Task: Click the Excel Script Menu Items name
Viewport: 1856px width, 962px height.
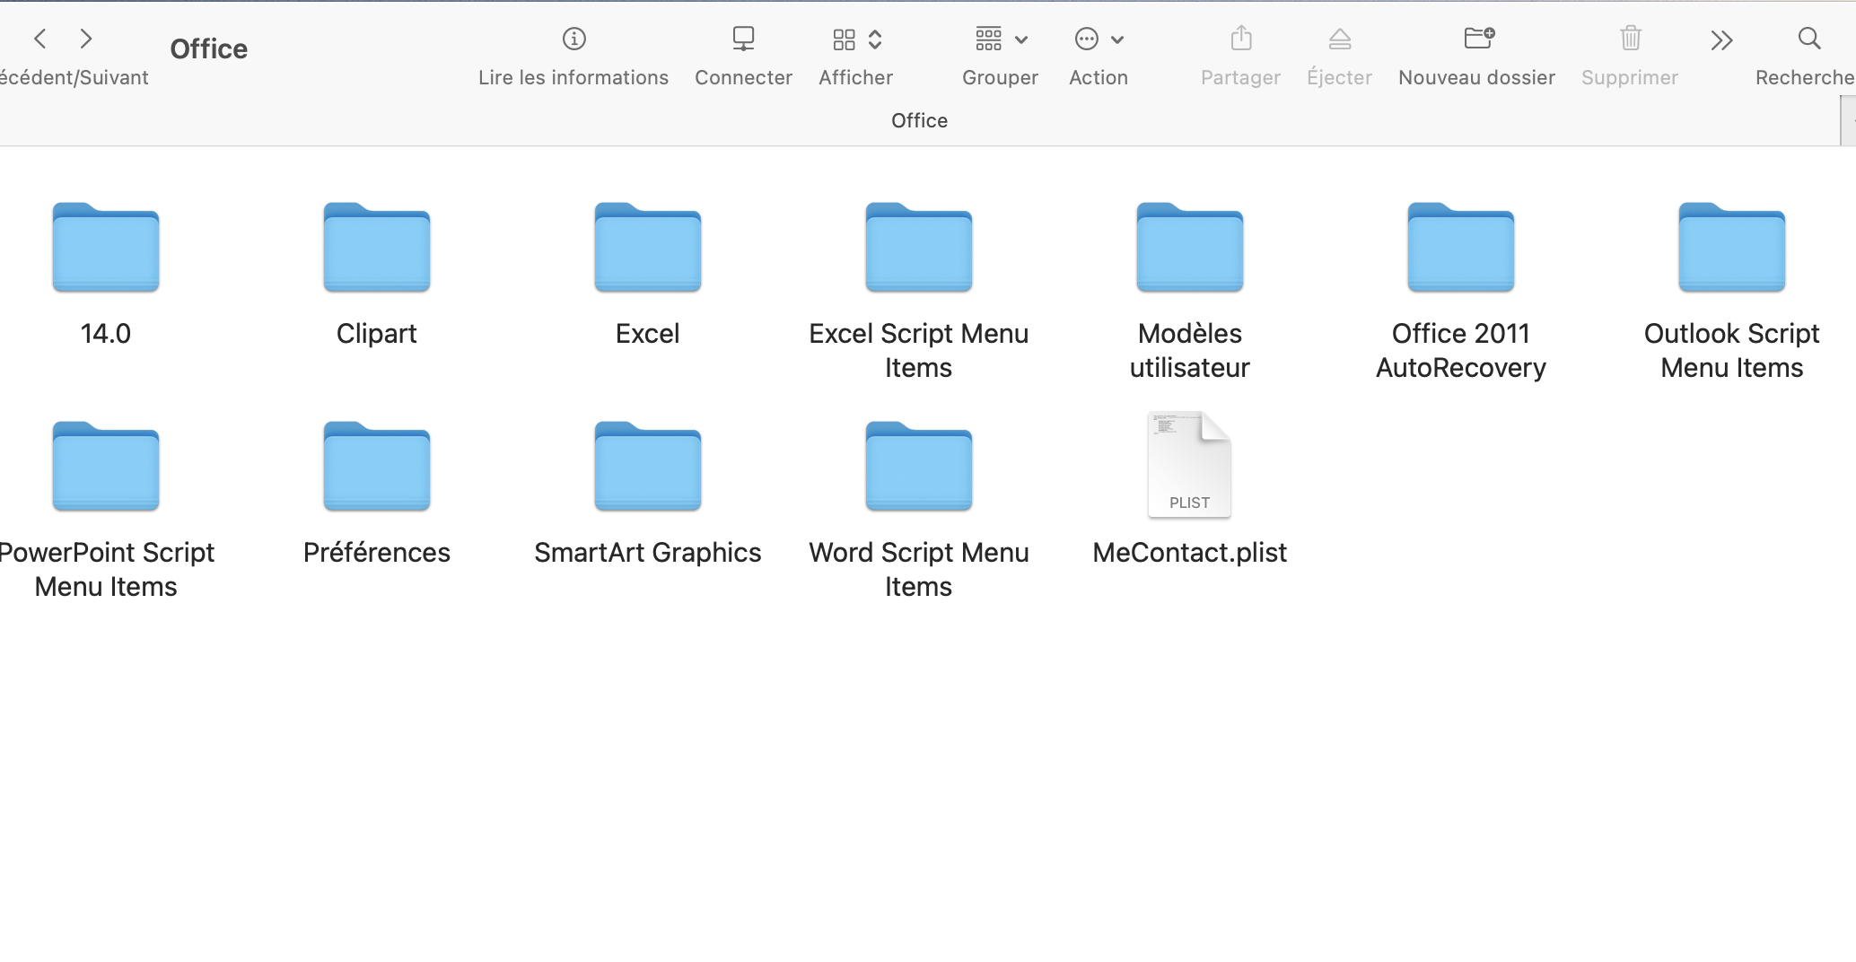Action: 919,351
